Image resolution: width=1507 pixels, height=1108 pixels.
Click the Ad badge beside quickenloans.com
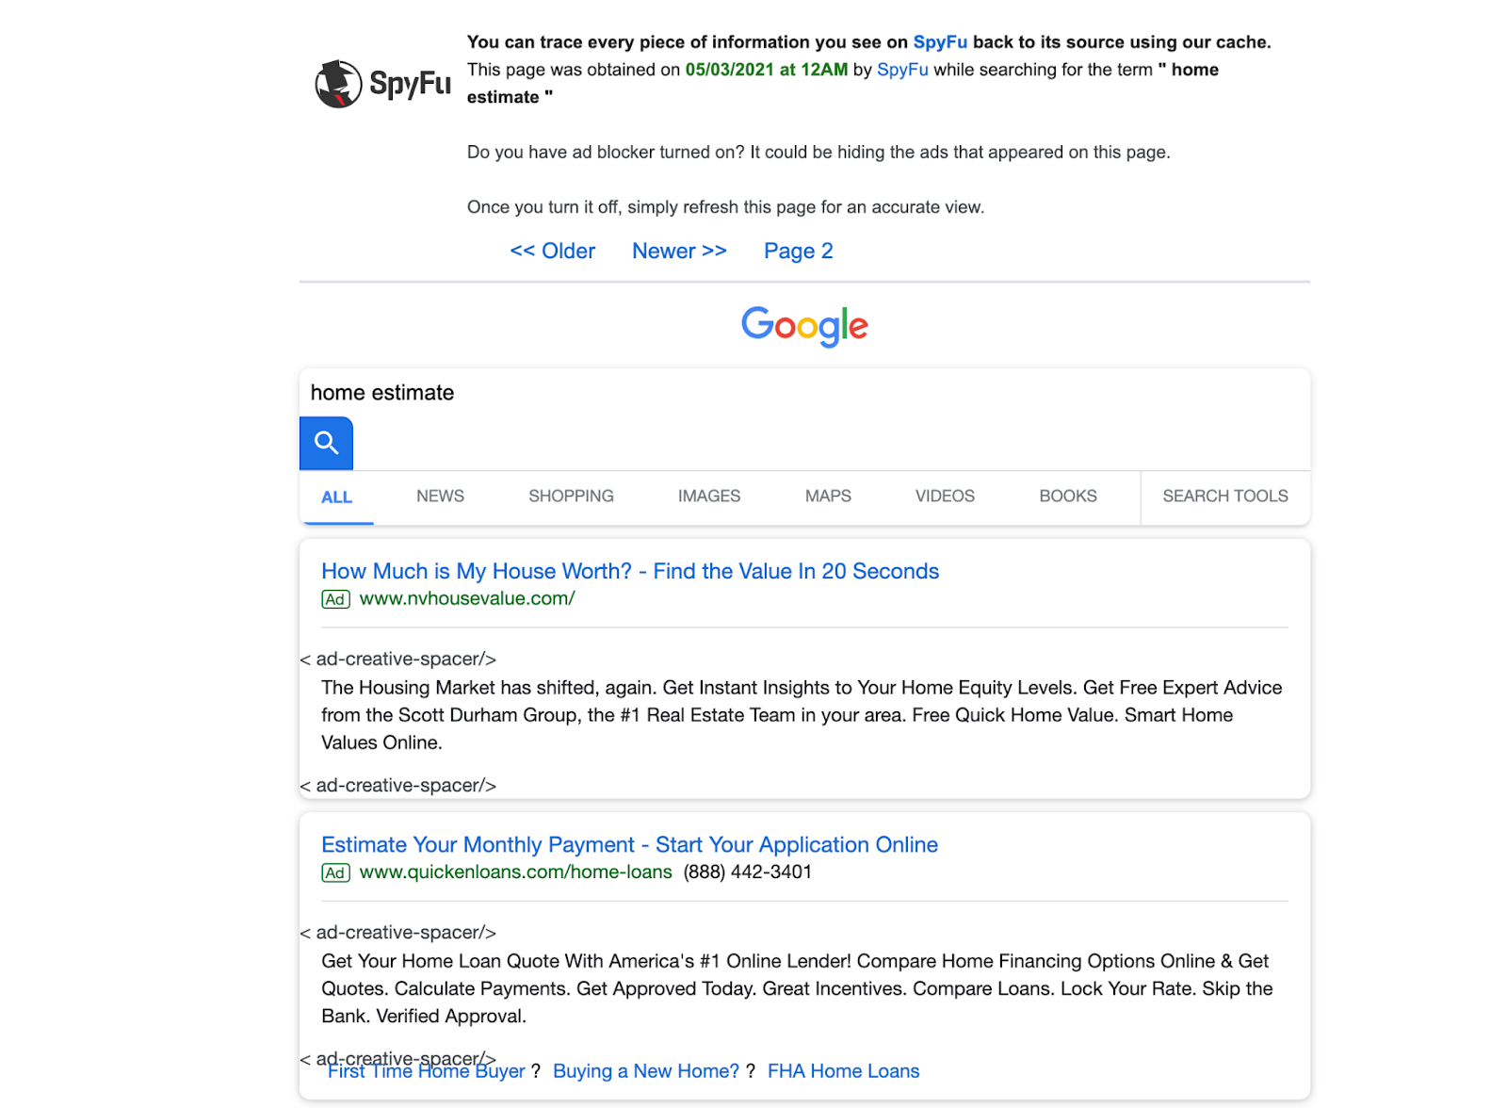click(x=335, y=872)
